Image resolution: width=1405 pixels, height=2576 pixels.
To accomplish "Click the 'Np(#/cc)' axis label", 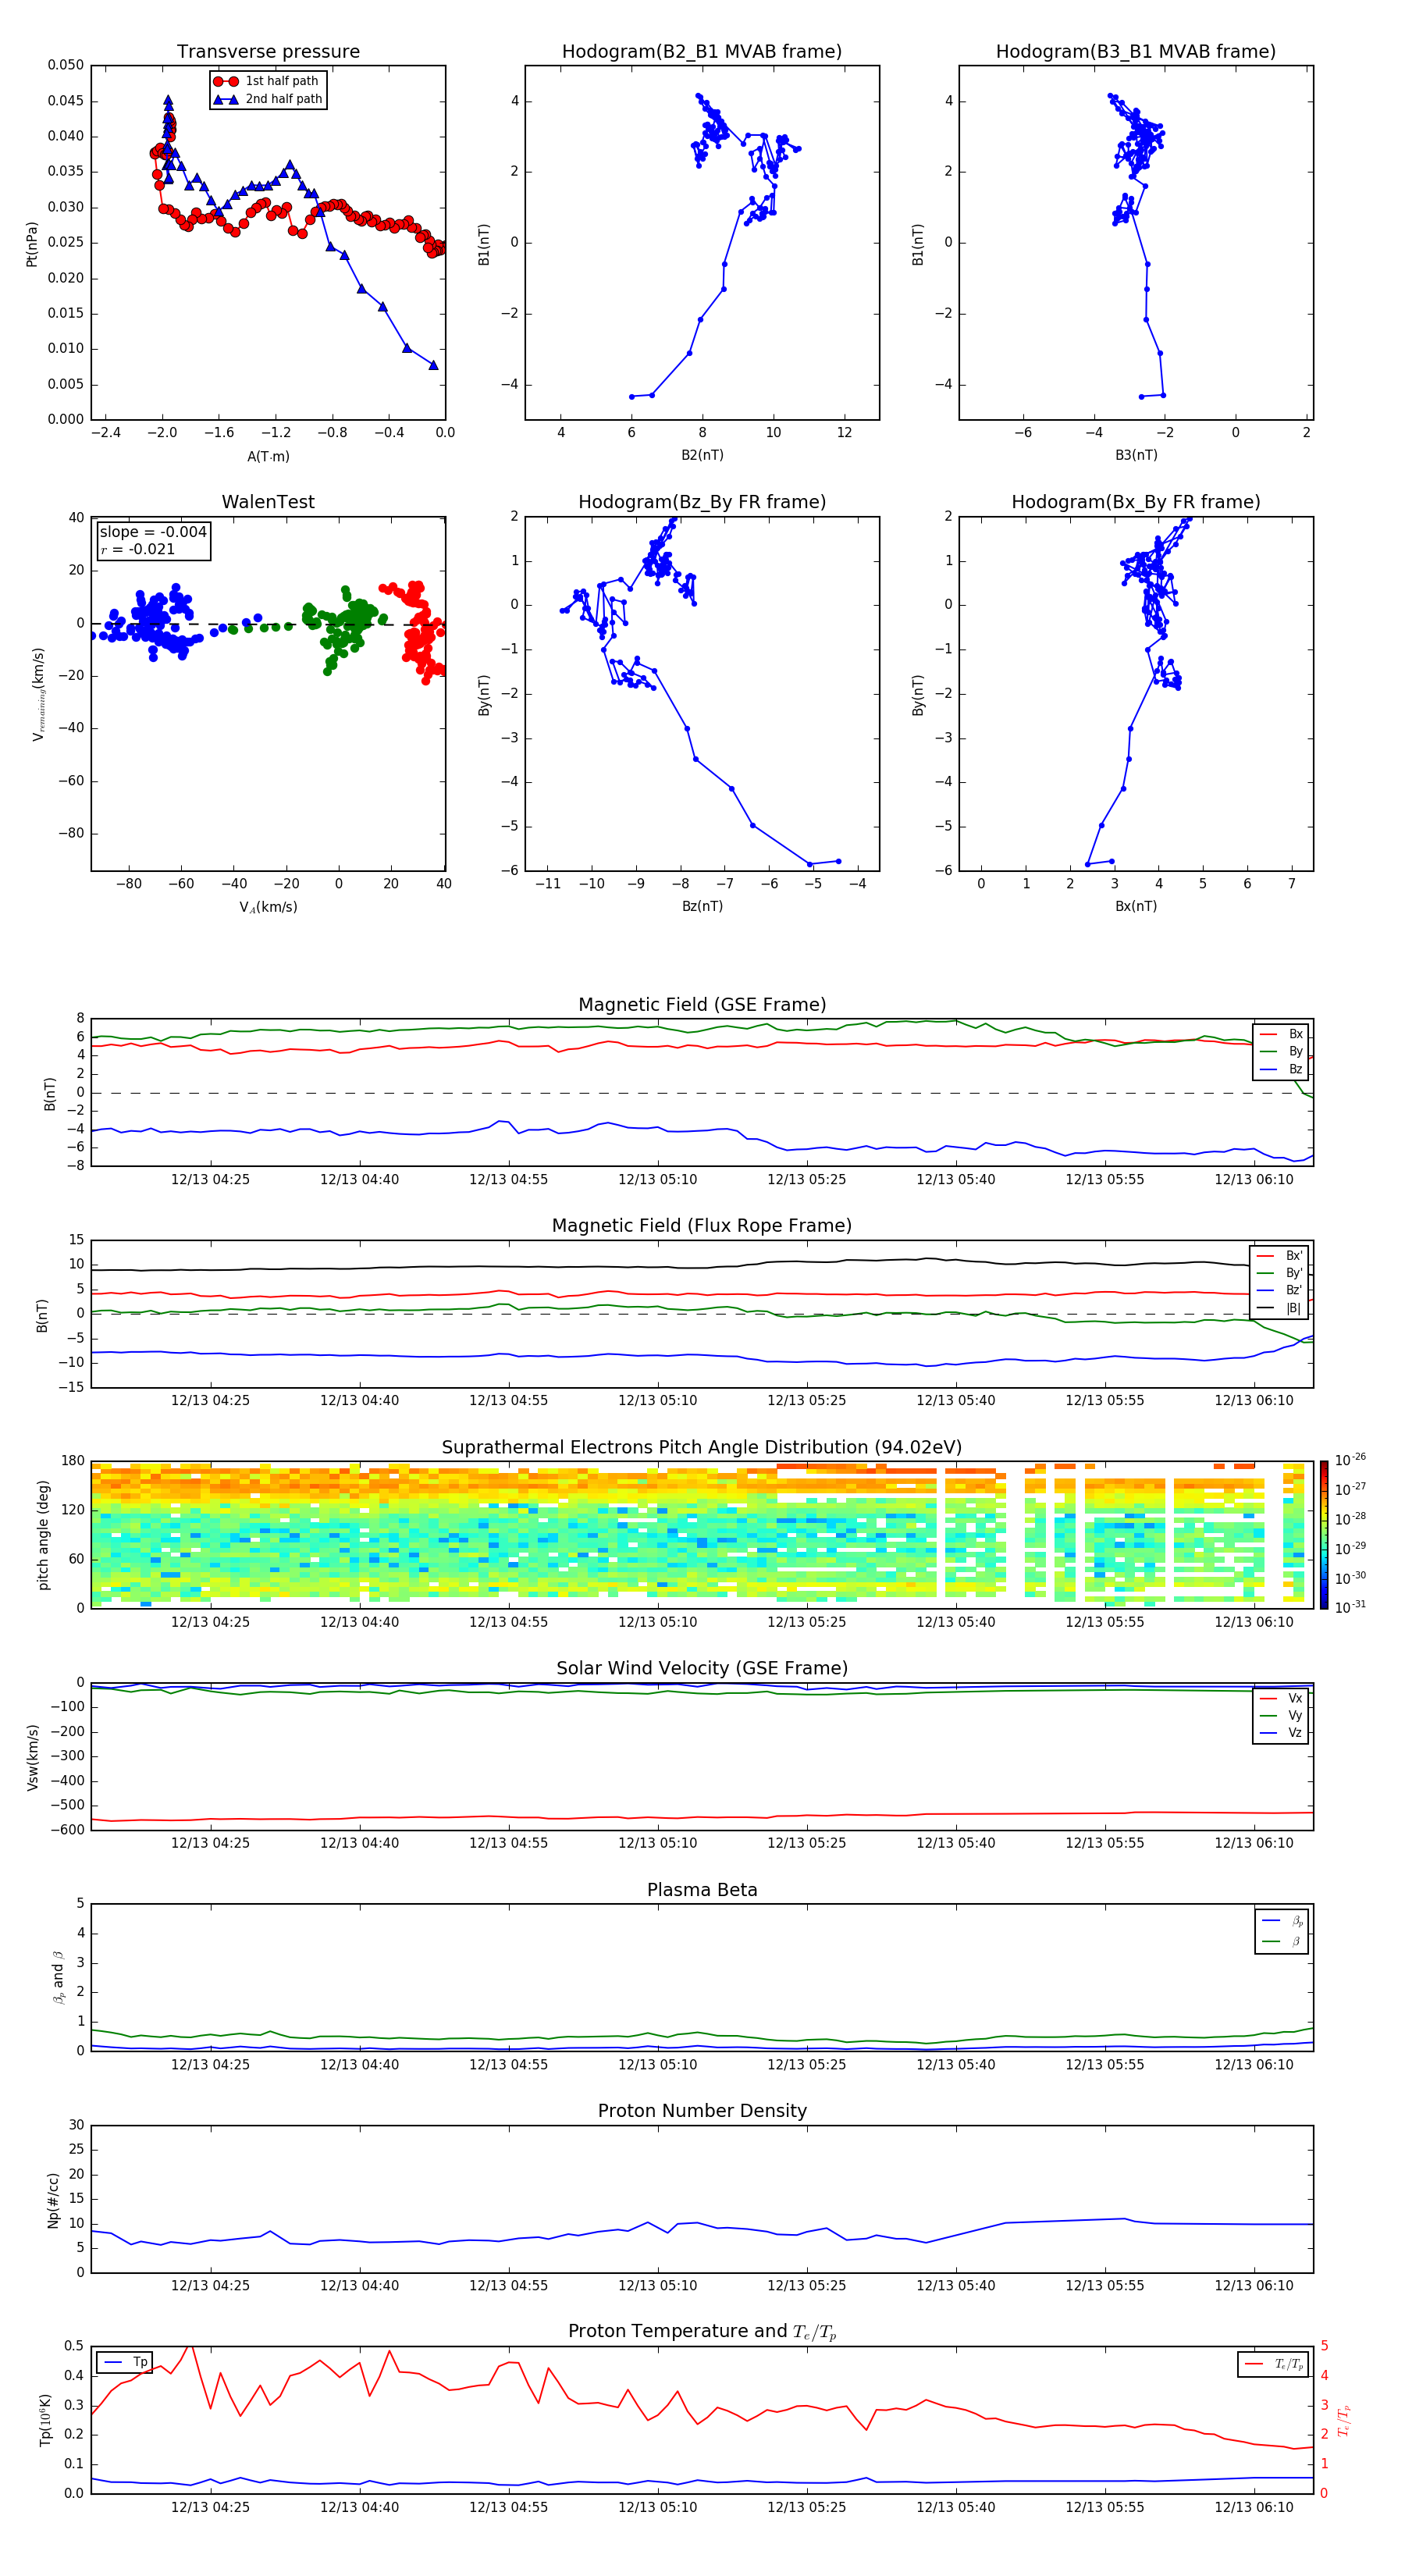I will [53, 2200].
